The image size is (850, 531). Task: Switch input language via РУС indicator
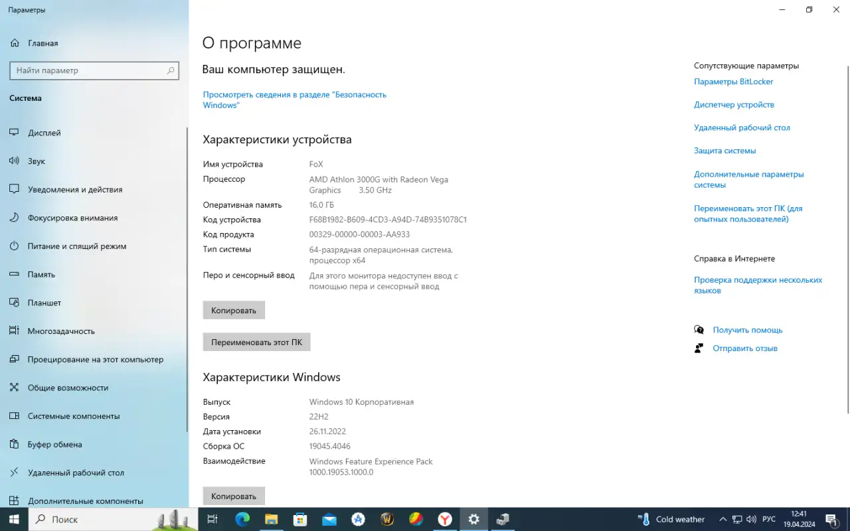[769, 520]
